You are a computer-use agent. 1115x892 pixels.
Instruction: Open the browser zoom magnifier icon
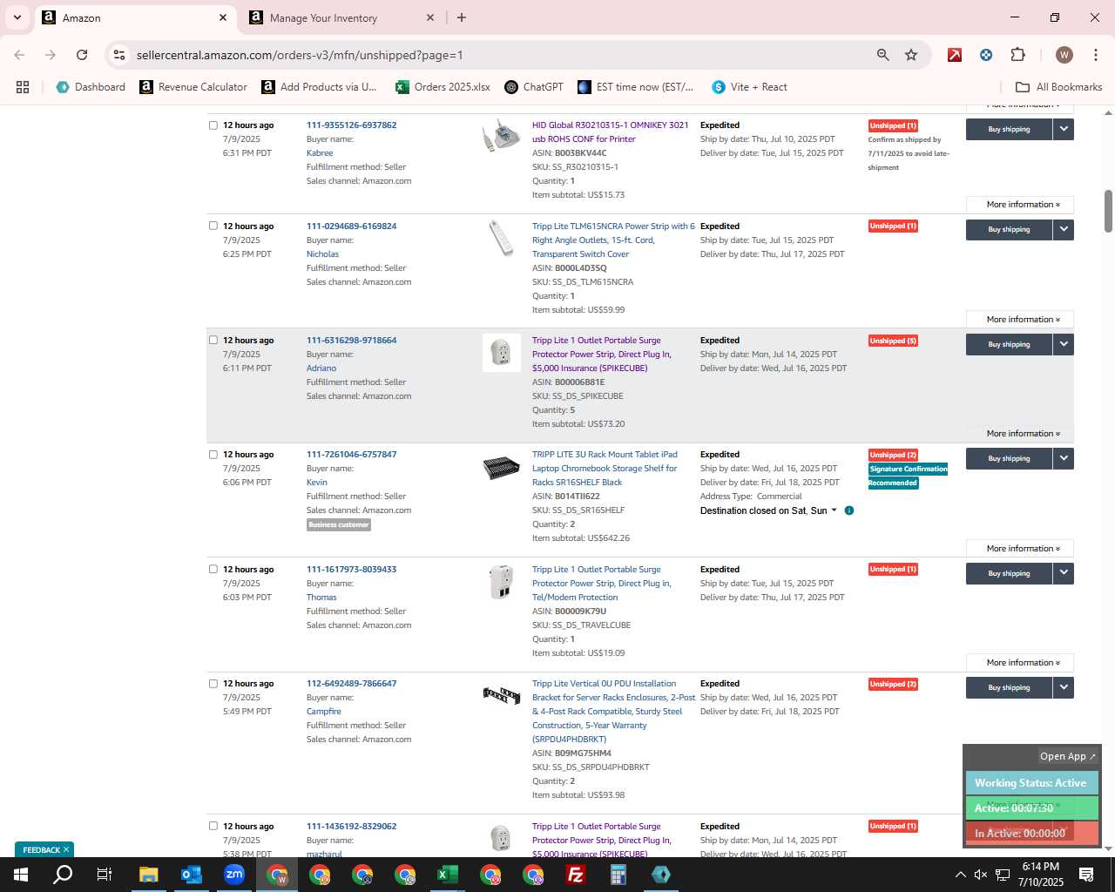tap(883, 55)
